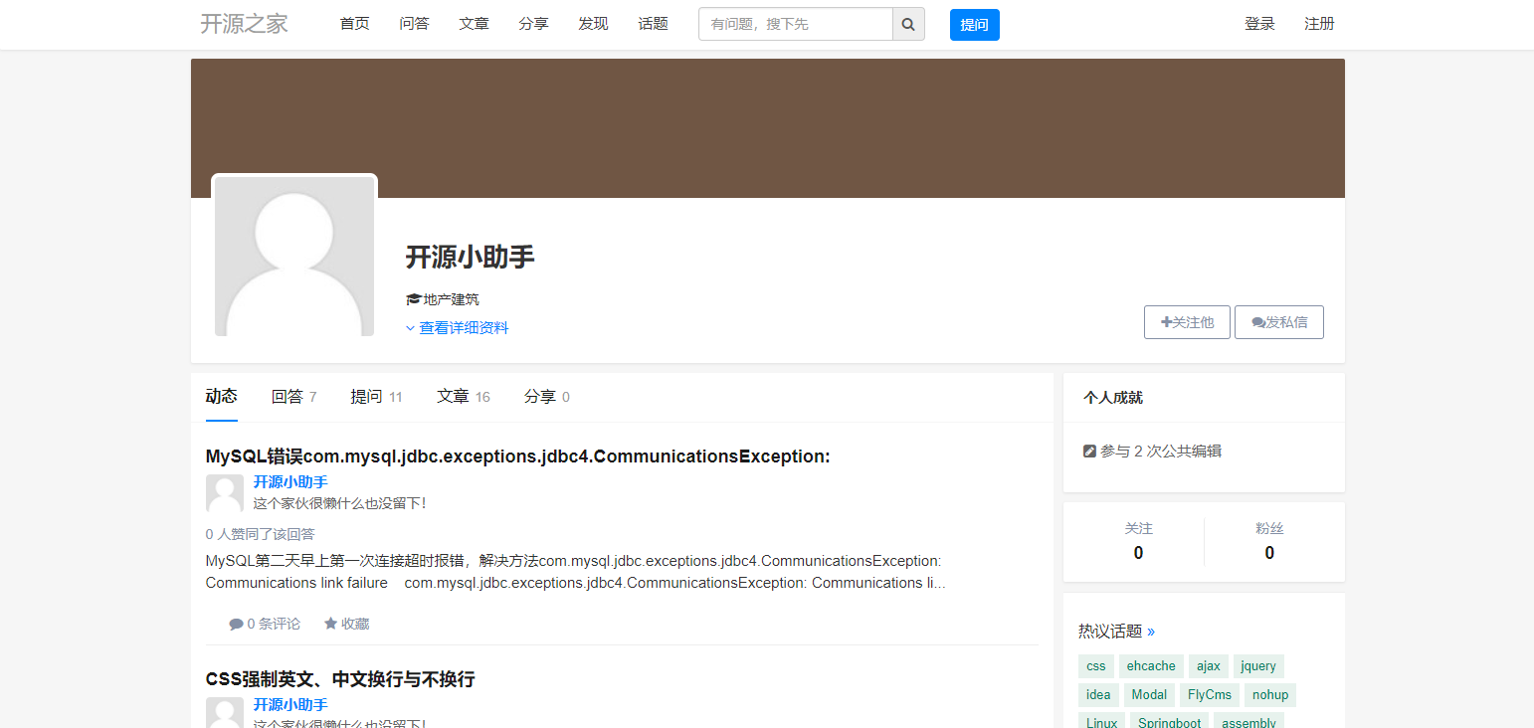This screenshot has height=728, width=1534.
Task: Select the ehcache topic tag
Action: coord(1151,666)
